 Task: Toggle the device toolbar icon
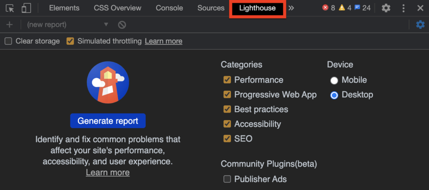[x=26, y=8]
